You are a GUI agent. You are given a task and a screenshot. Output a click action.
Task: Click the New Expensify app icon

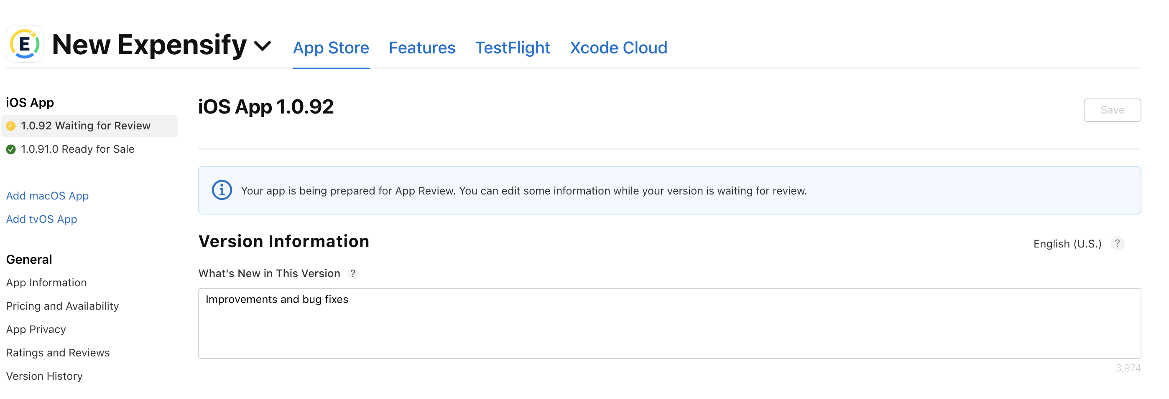[x=25, y=44]
